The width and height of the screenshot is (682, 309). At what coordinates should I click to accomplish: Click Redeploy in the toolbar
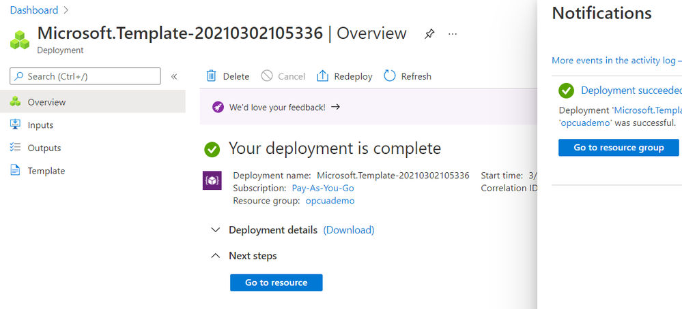coord(345,76)
